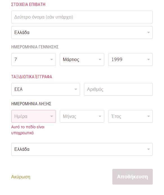
Task: Open the Μήνας expiry month dropdown
Action: tap(82, 116)
